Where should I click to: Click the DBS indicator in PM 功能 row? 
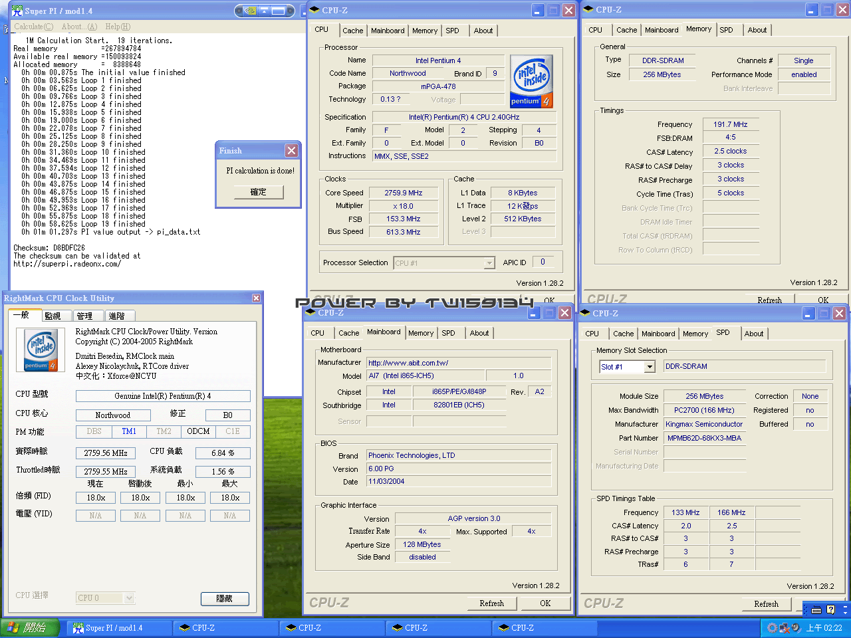tap(94, 432)
